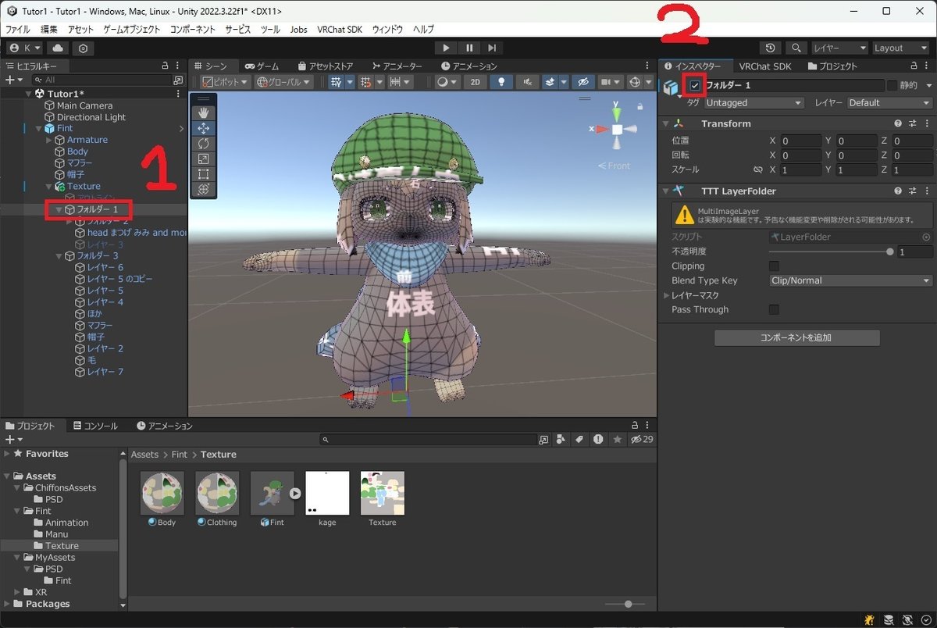Open the グローバル handle rotation dropdown
This screenshot has width=937, height=628.
[x=284, y=82]
